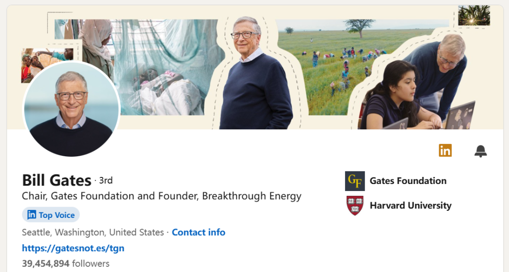Click the LinkedIn icon in Top Voice badge

(32, 215)
